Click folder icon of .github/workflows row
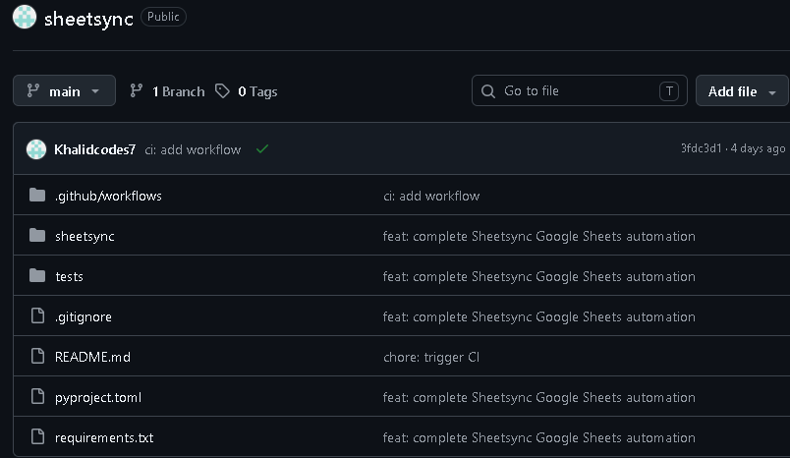This screenshot has width=790, height=458. (37, 195)
